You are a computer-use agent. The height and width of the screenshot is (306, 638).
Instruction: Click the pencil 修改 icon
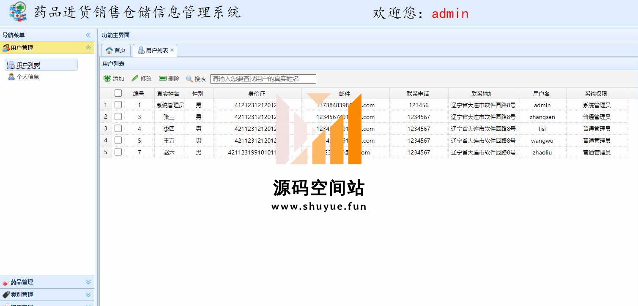(135, 78)
